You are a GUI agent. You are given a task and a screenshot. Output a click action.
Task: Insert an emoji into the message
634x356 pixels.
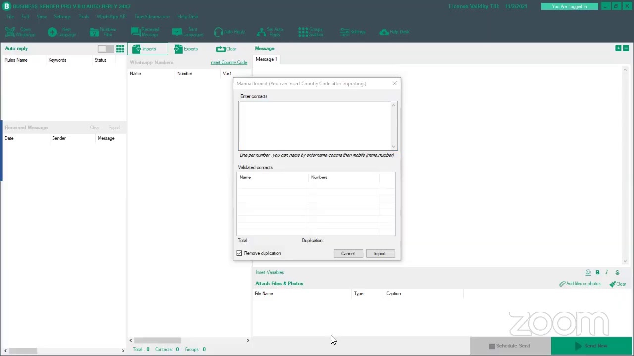tap(588, 272)
